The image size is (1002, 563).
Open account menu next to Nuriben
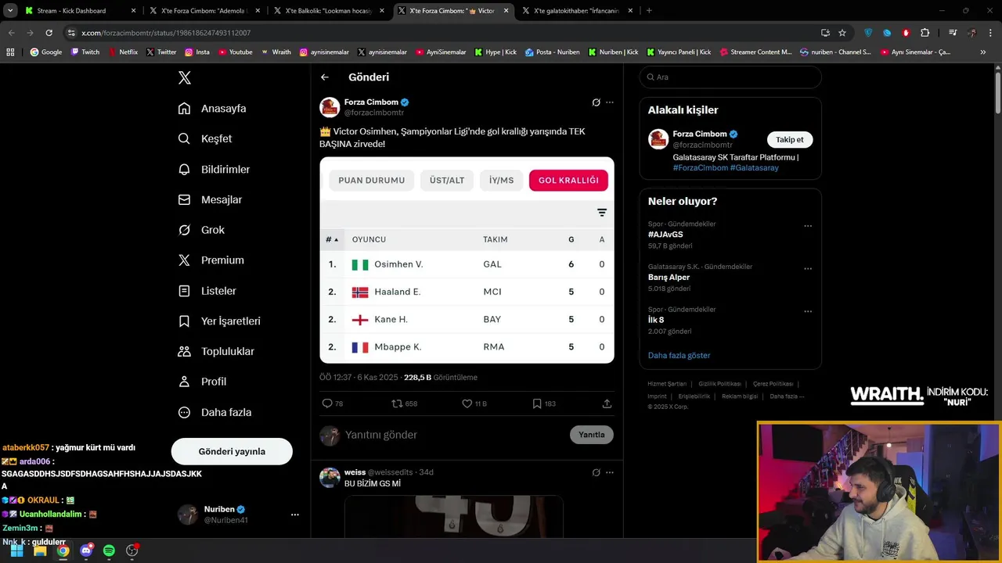(295, 515)
